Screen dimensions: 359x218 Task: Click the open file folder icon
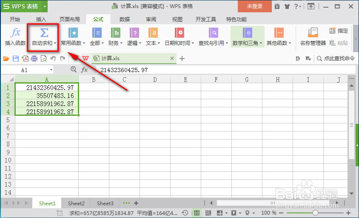[6, 59]
